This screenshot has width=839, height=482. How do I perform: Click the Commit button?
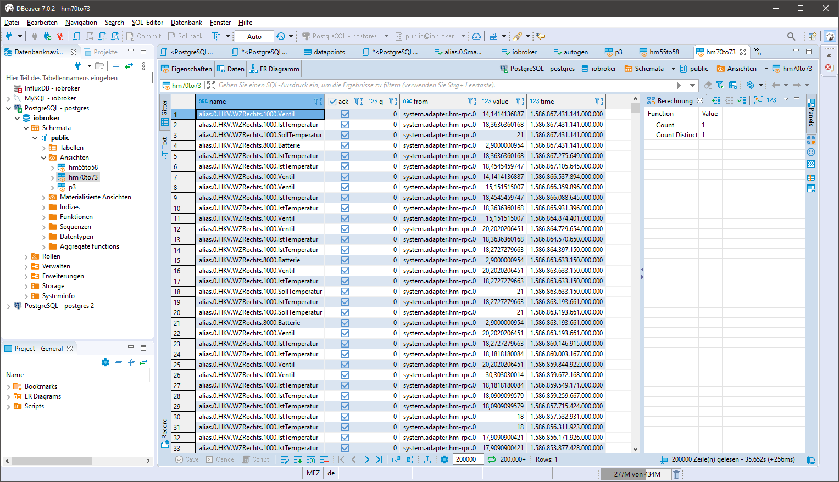[144, 36]
